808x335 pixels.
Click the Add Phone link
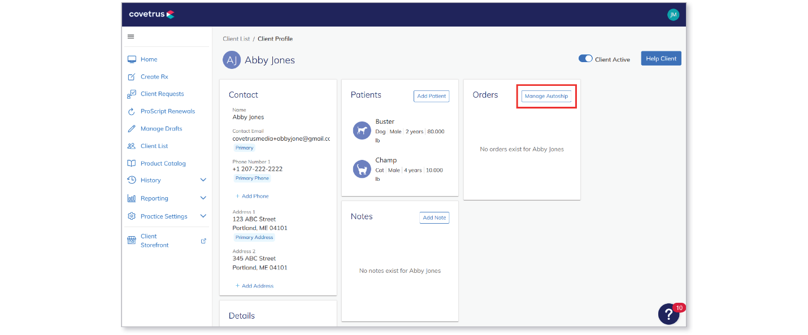[x=252, y=196]
